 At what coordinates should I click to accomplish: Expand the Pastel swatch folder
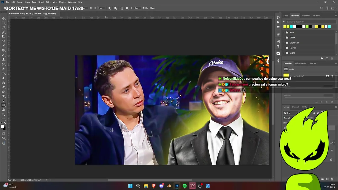tap(284, 48)
